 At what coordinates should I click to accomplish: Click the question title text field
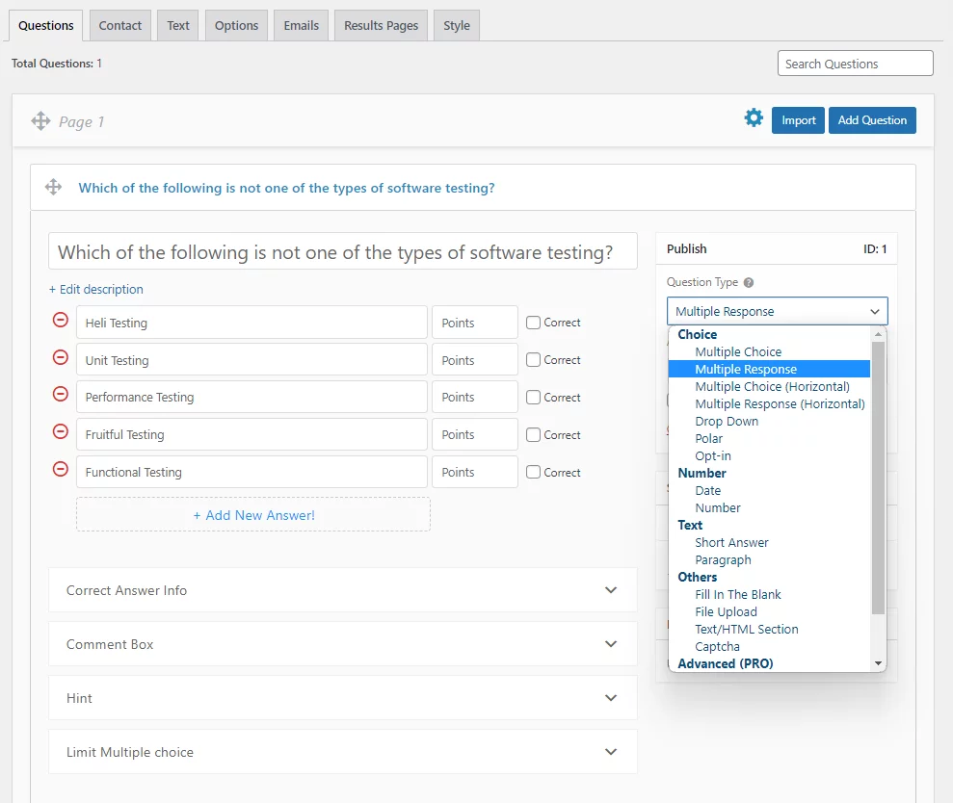pyautogui.click(x=343, y=251)
